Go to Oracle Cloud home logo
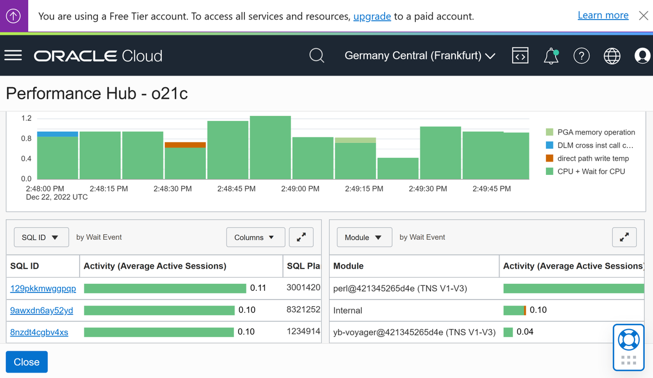 pyautogui.click(x=98, y=56)
